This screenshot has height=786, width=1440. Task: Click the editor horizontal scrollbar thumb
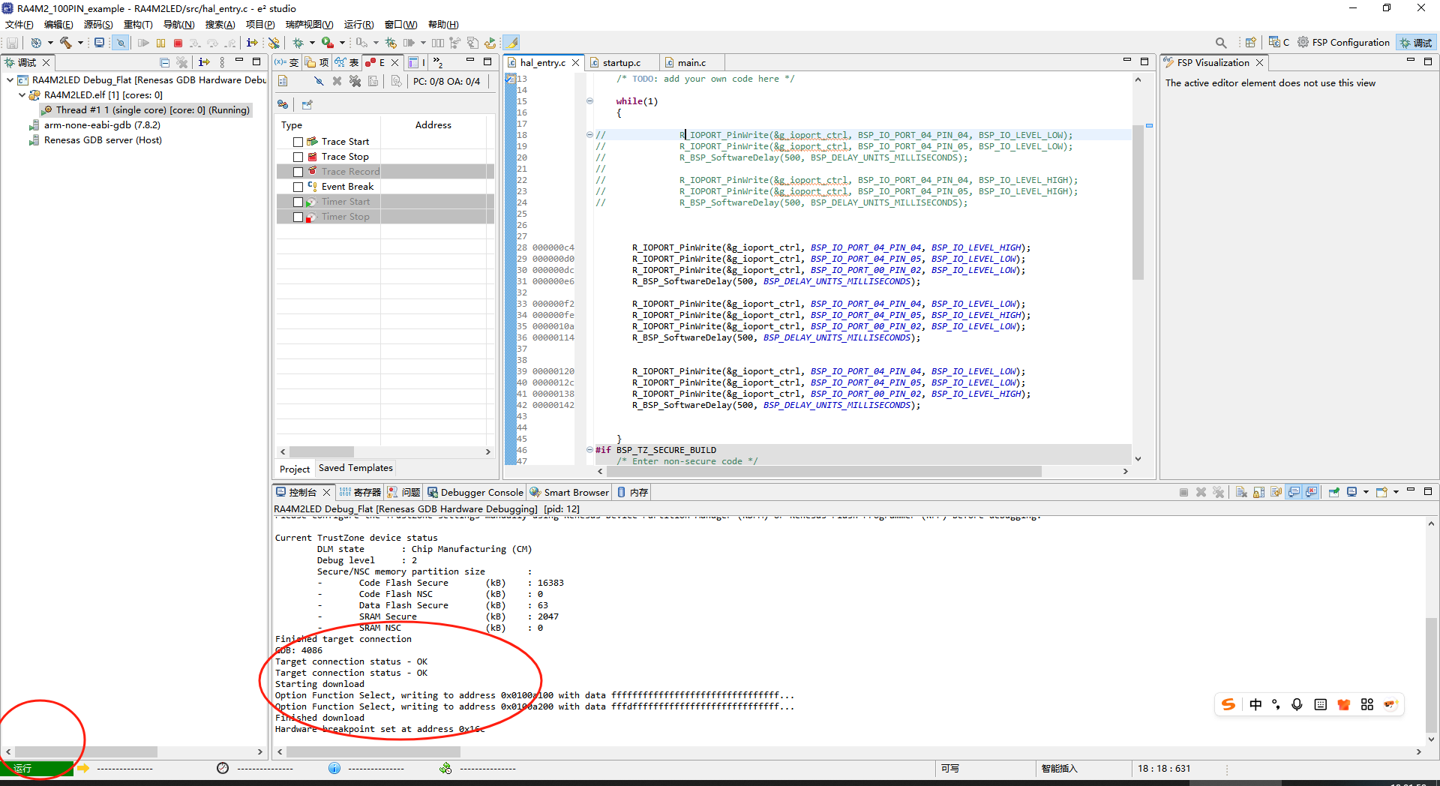(823, 471)
